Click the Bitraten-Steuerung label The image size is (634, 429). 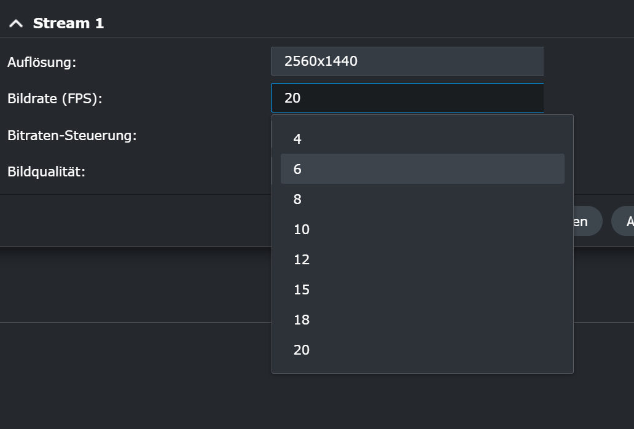(72, 135)
